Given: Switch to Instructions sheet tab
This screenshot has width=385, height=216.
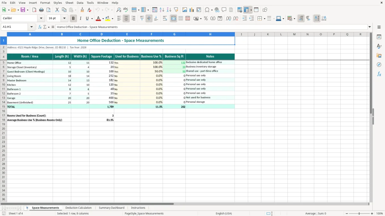Looking at the screenshot, I should [x=138, y=208].
